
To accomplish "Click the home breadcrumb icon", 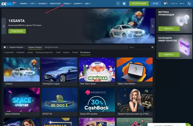I will (5, 47).
